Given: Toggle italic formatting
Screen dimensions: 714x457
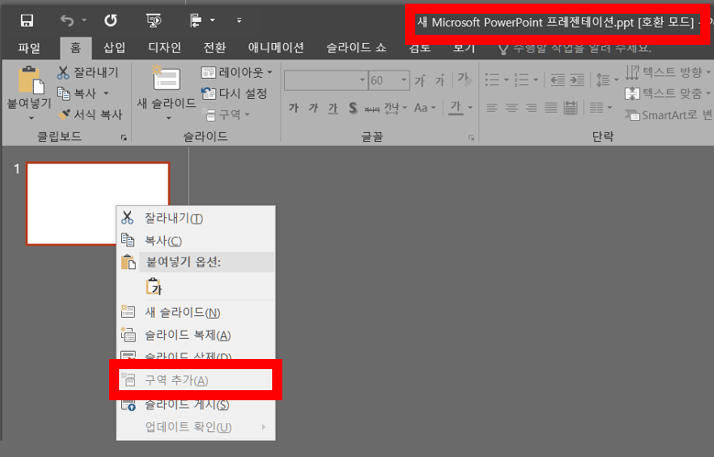Looking at the screenshot, I should (x=313, y=108).
